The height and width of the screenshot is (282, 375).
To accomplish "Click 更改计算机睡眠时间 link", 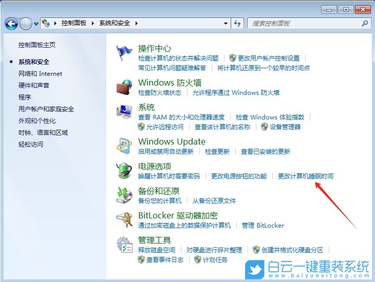I will tap(306, 176).
